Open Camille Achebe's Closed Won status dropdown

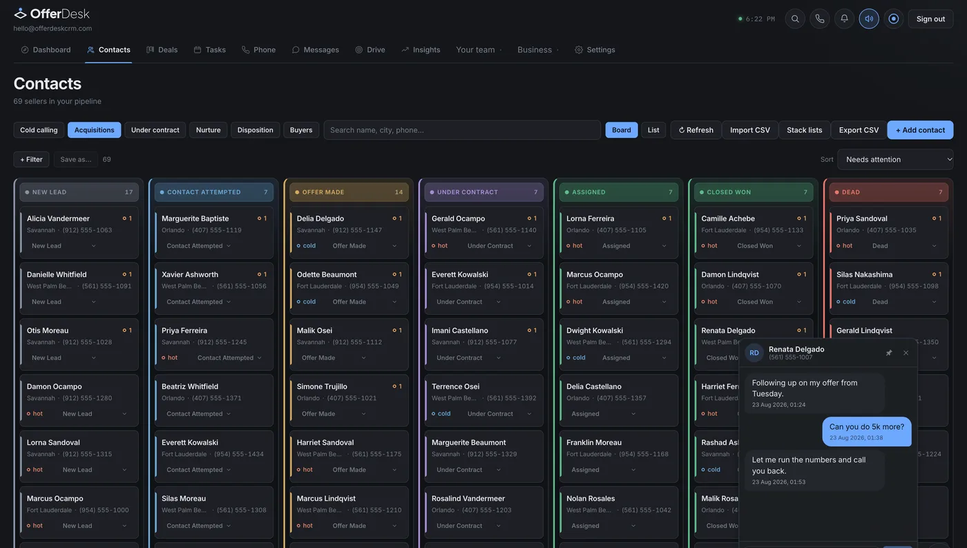[769, 246]
